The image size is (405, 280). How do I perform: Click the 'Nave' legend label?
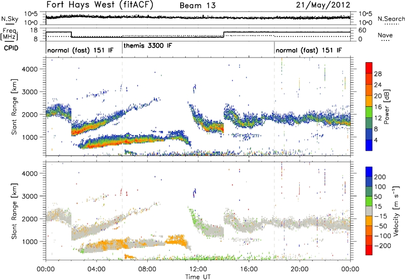(x=385, y=35)
